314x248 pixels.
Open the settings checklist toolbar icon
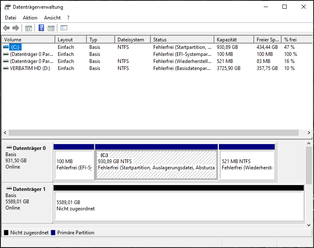tap(64, 28)
